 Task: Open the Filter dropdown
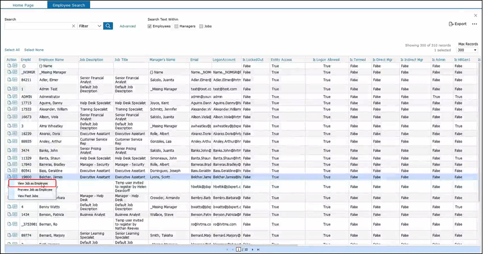(90, 26)
